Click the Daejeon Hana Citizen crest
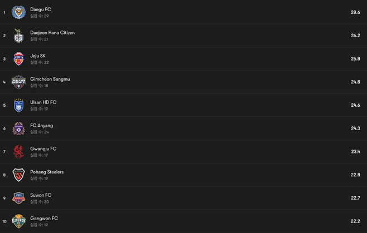The width and height of the screenshot is (367, 233). point(18,36)
